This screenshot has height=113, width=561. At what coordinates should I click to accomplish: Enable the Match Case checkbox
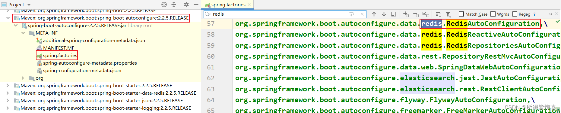point(461,14)
